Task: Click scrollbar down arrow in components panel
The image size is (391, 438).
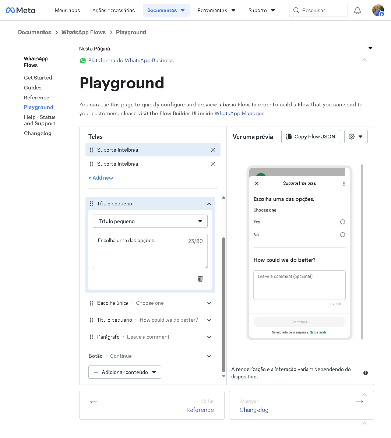Action: coord(223,376)
